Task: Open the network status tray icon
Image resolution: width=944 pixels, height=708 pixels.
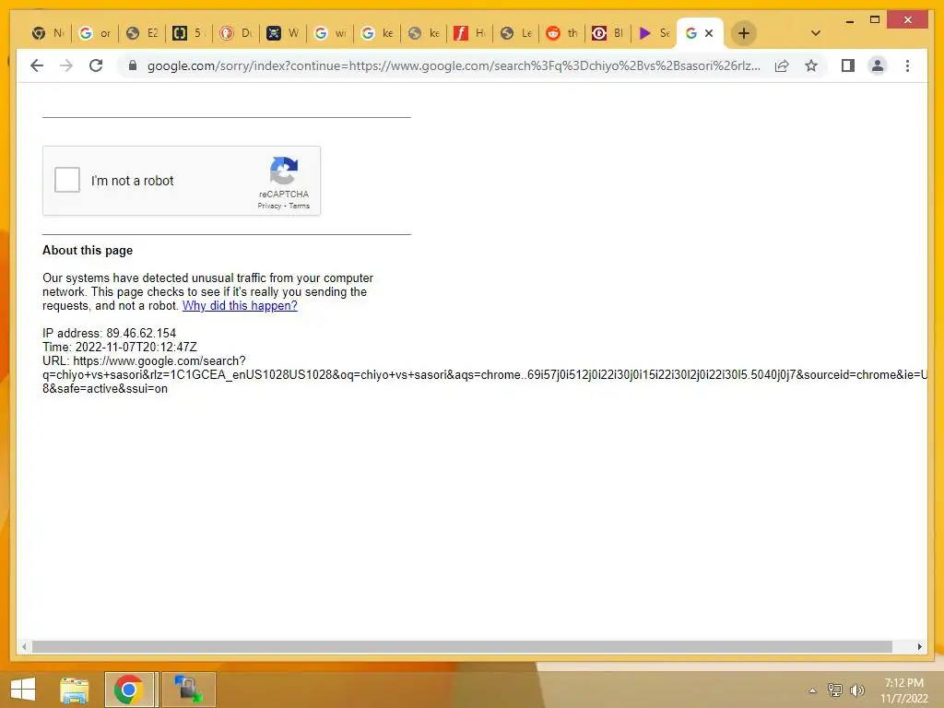Action: pos(835,690)
